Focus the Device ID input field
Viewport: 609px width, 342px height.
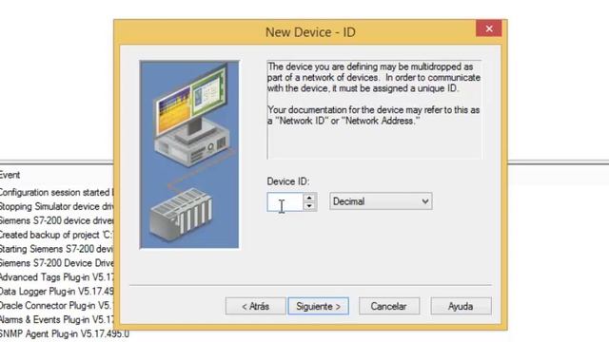pyautogui.click(x=285, y=201)
